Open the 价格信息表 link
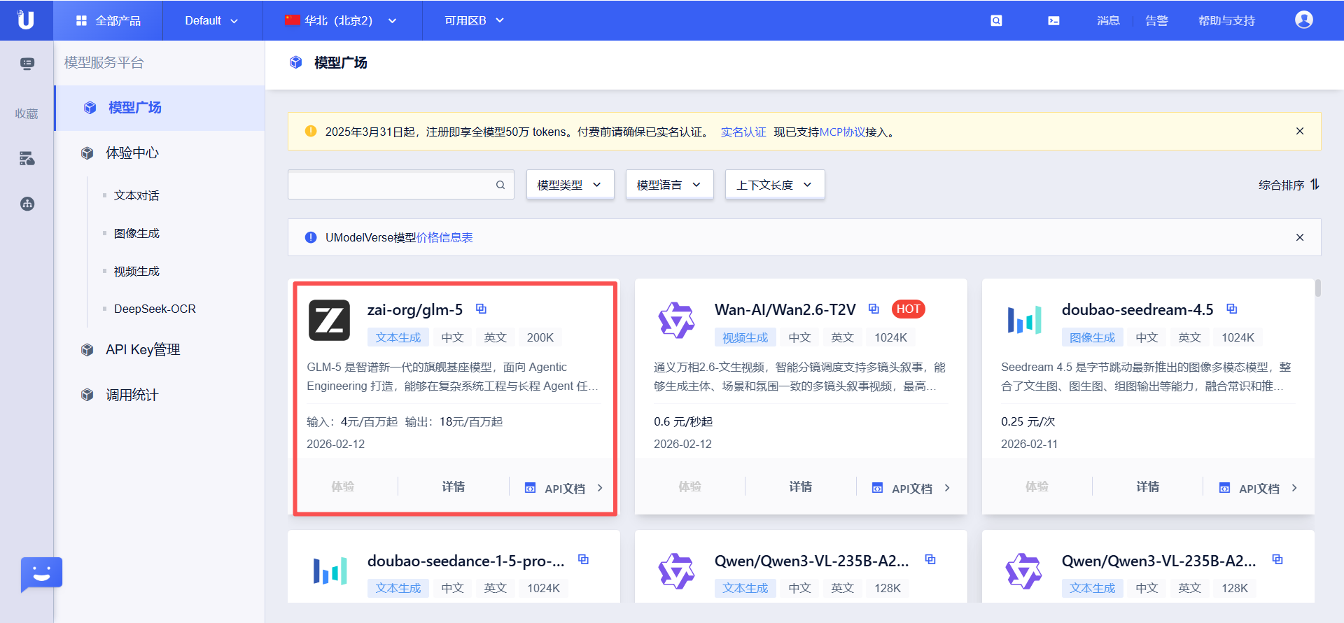This screenshot has height=623, width=1344. coord(444,237)
